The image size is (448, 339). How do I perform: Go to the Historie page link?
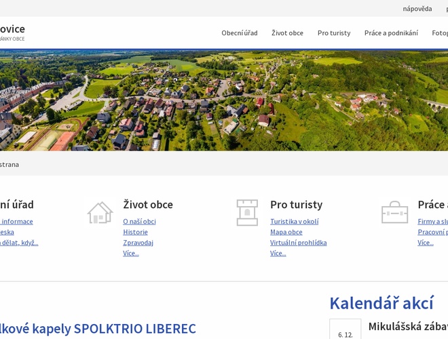pyautogui.click(x=135, y=232)
